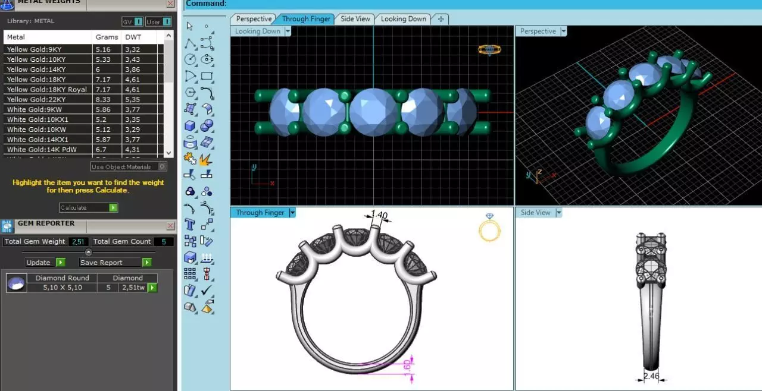Image resolution: width=762 pixels, height=391 pixels.
Task: Choose the single Point tool
Action: 207,26
